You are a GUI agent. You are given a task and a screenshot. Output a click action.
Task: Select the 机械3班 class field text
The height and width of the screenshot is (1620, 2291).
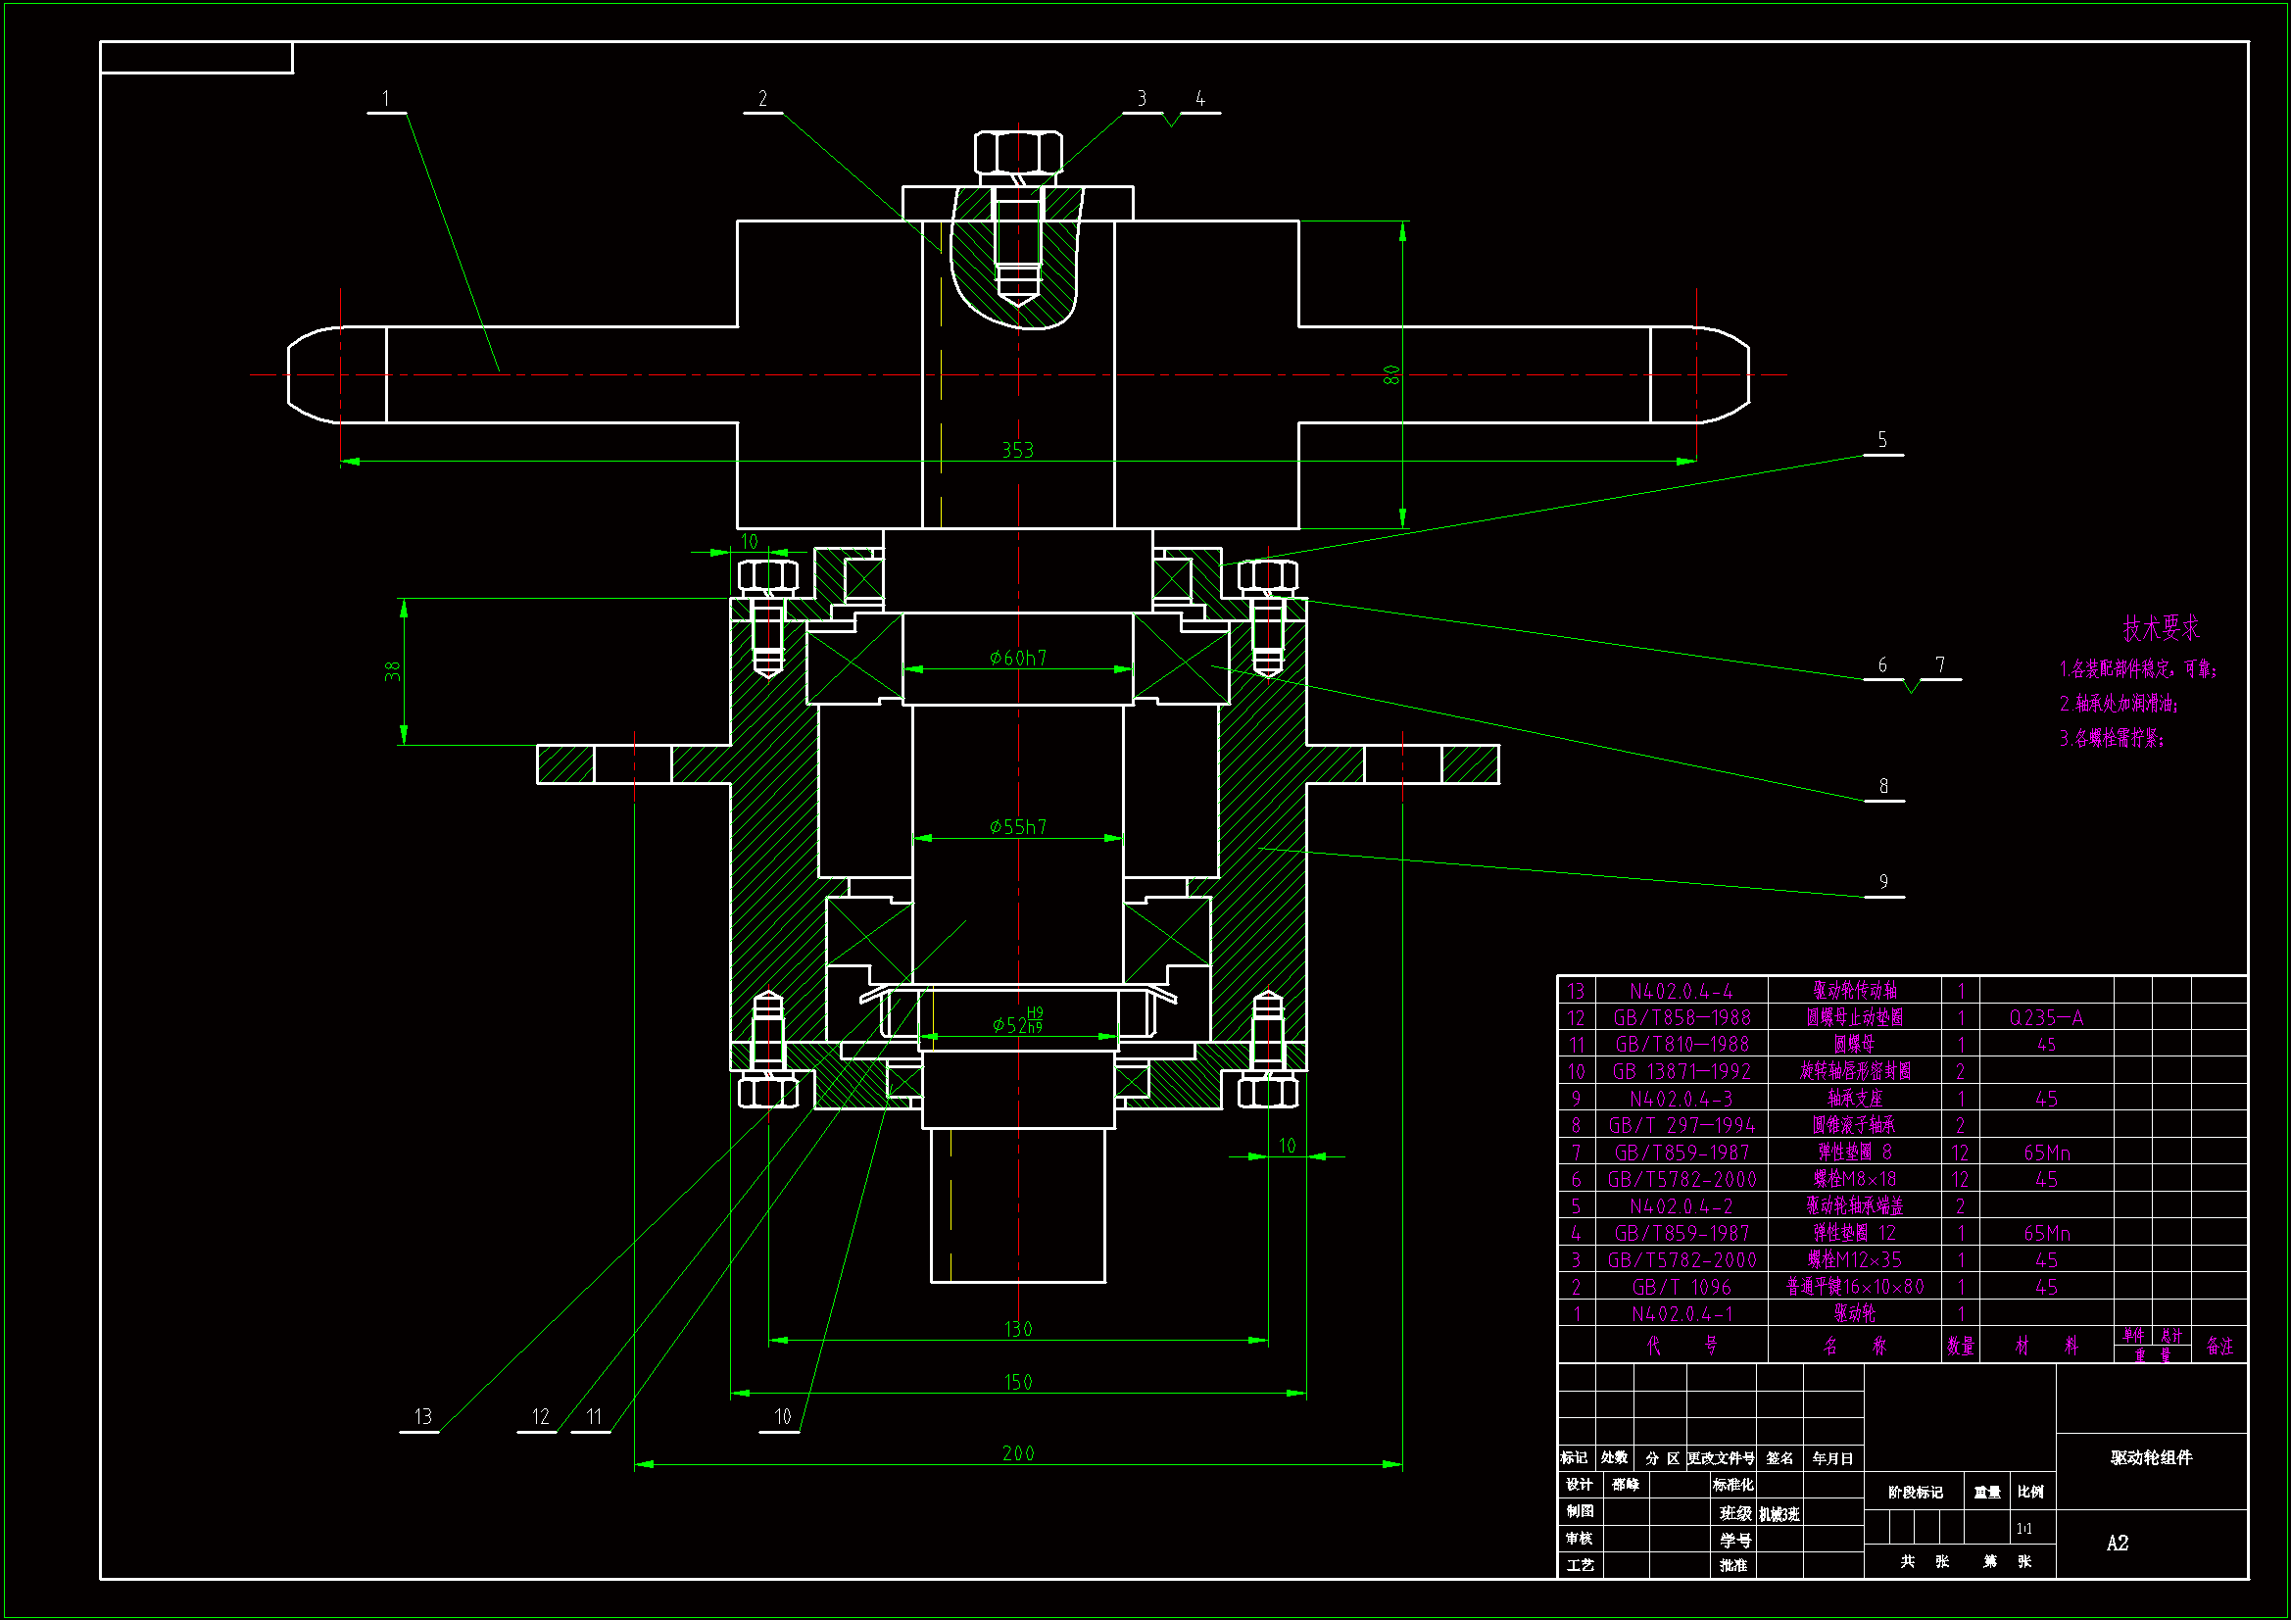1779,1514
